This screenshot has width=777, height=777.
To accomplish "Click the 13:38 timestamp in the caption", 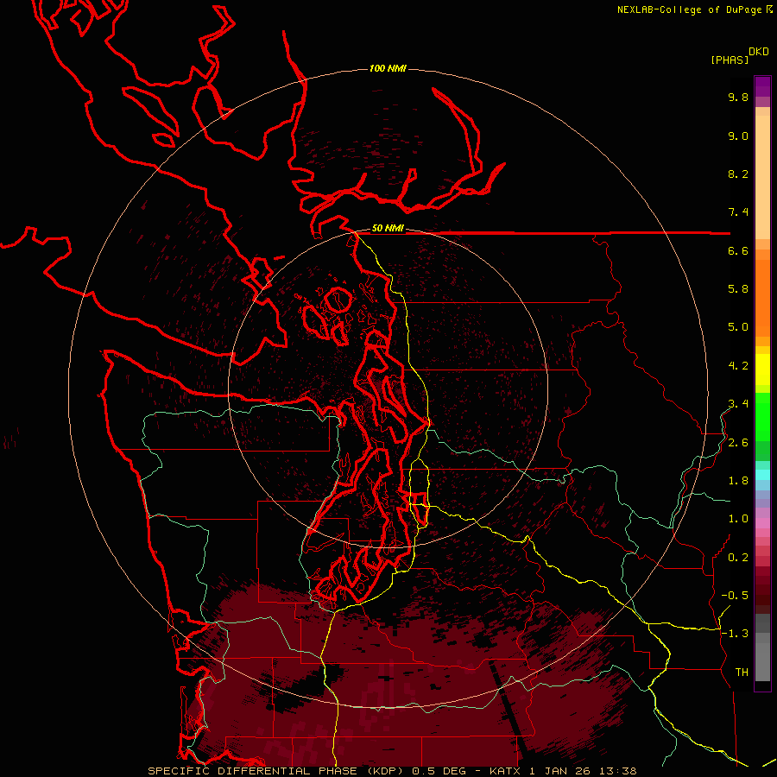I will pyautogui.click(x=619, y=771).
